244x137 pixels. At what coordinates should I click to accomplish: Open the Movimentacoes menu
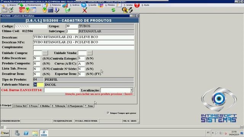pos(33,5)
